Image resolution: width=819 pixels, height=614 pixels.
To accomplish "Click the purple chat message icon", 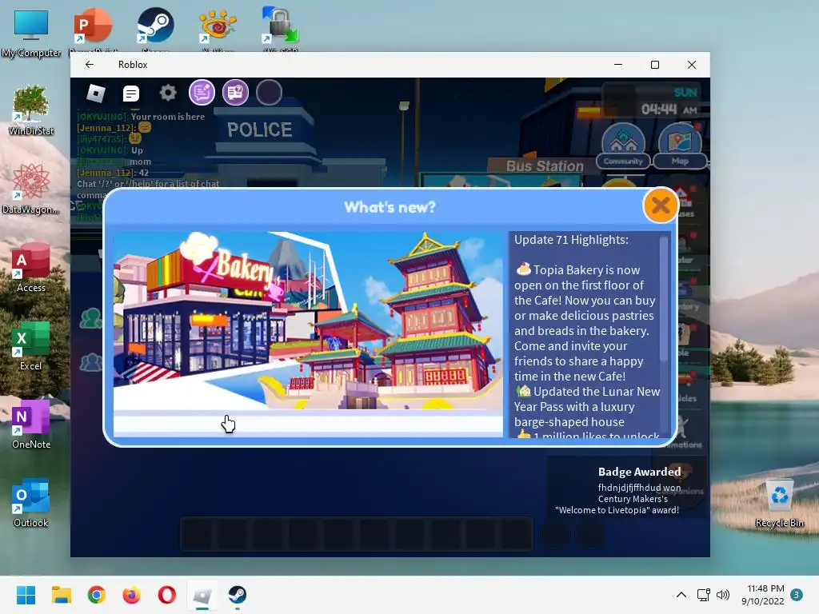I will tap(202, 93).
